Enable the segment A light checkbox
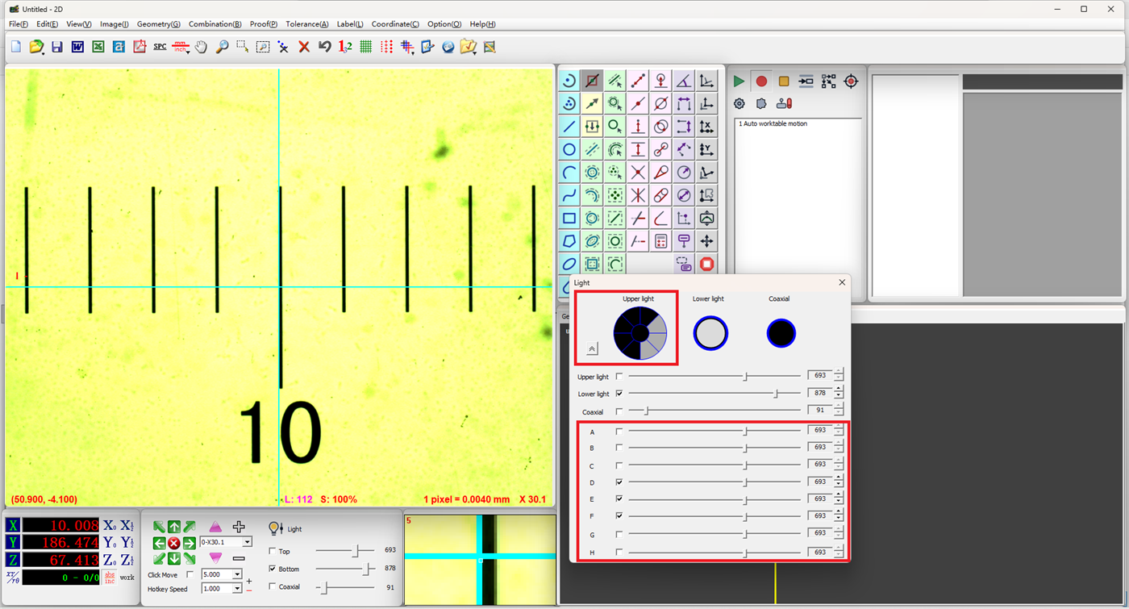 coord(619,432)
